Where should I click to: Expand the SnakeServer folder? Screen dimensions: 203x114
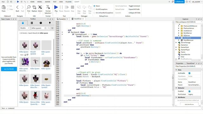[x=179, y=31]
